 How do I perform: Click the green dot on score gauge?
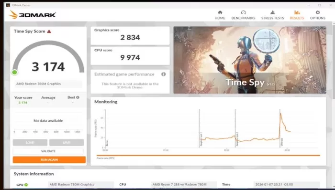tap(14, 73)
